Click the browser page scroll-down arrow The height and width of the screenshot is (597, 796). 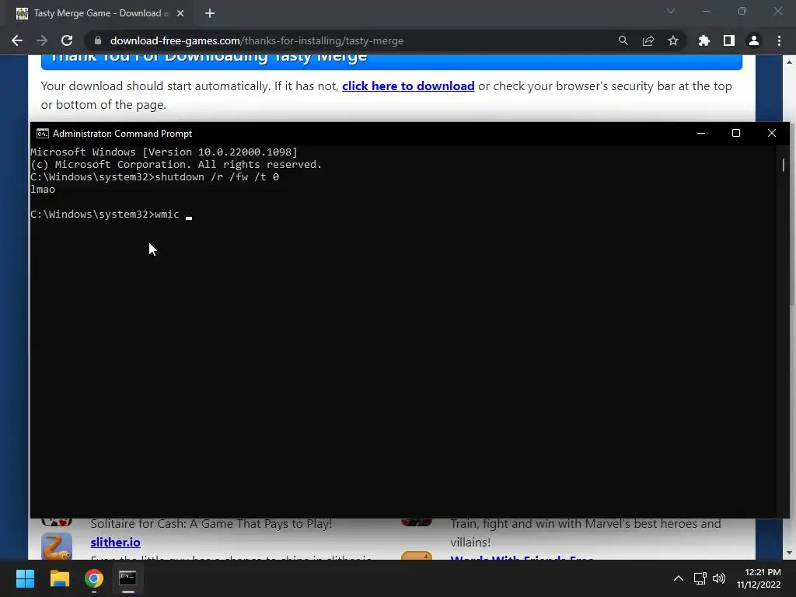pyautogui.click(x=790, y=553)
